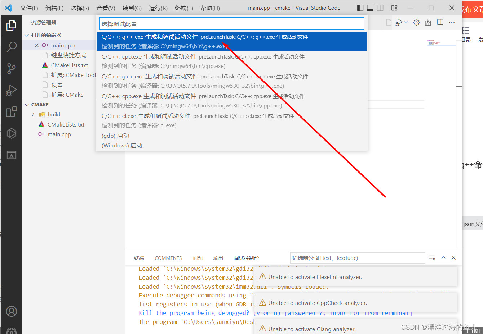Choose the cl.exe build and debug config

coord(232,121)
